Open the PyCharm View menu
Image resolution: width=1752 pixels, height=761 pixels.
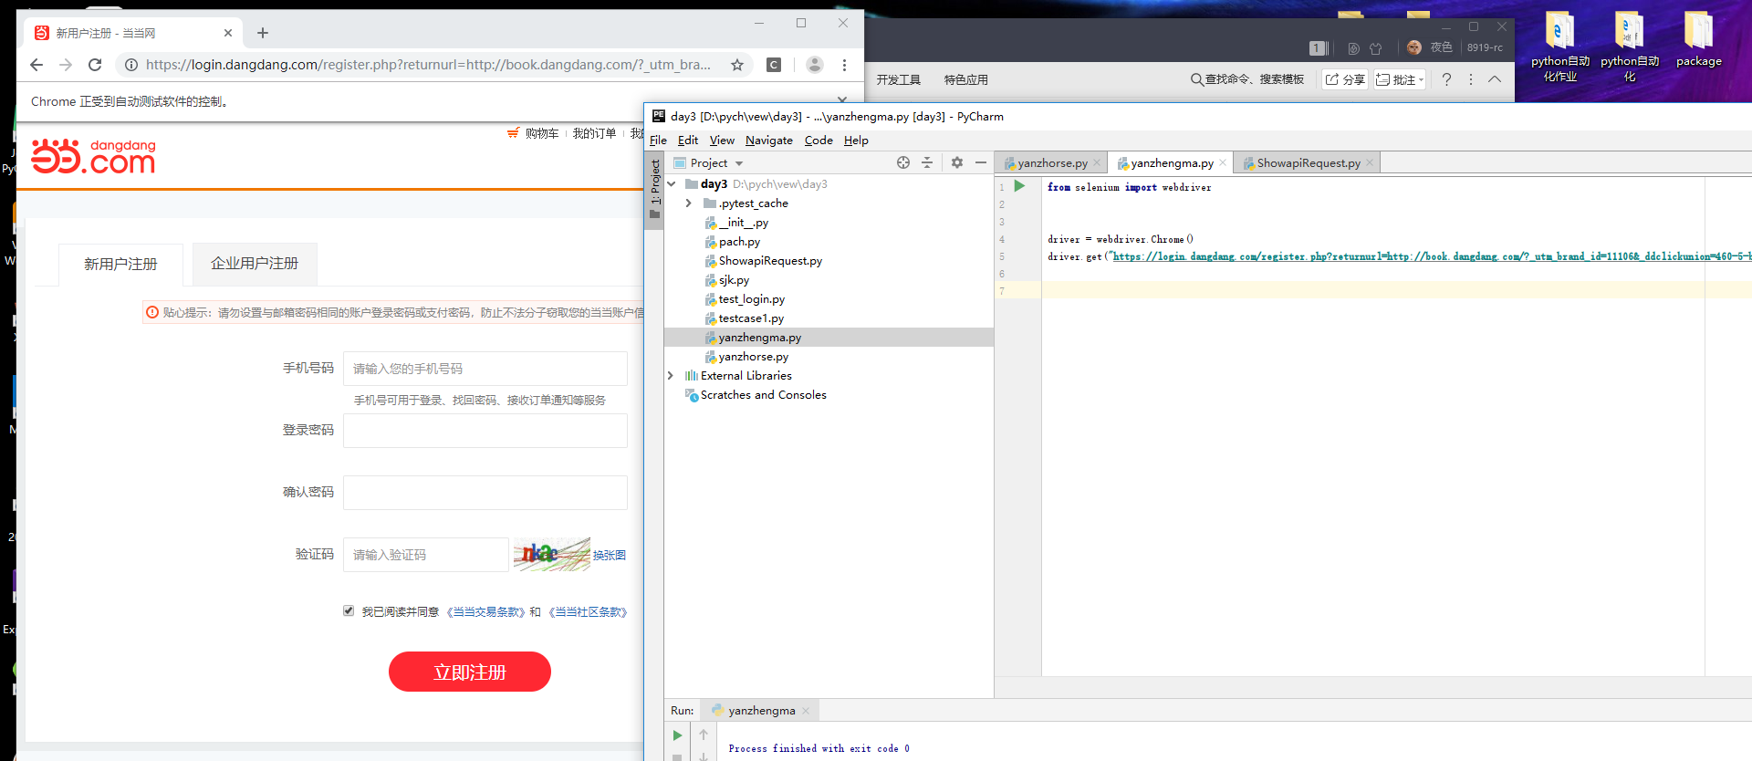[x=722, y=140]
